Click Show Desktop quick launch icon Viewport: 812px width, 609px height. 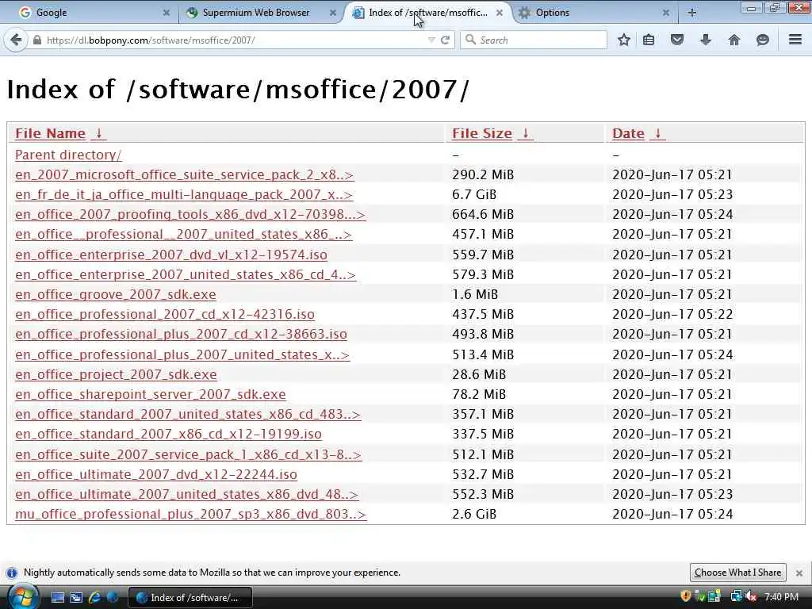(57, 598)
